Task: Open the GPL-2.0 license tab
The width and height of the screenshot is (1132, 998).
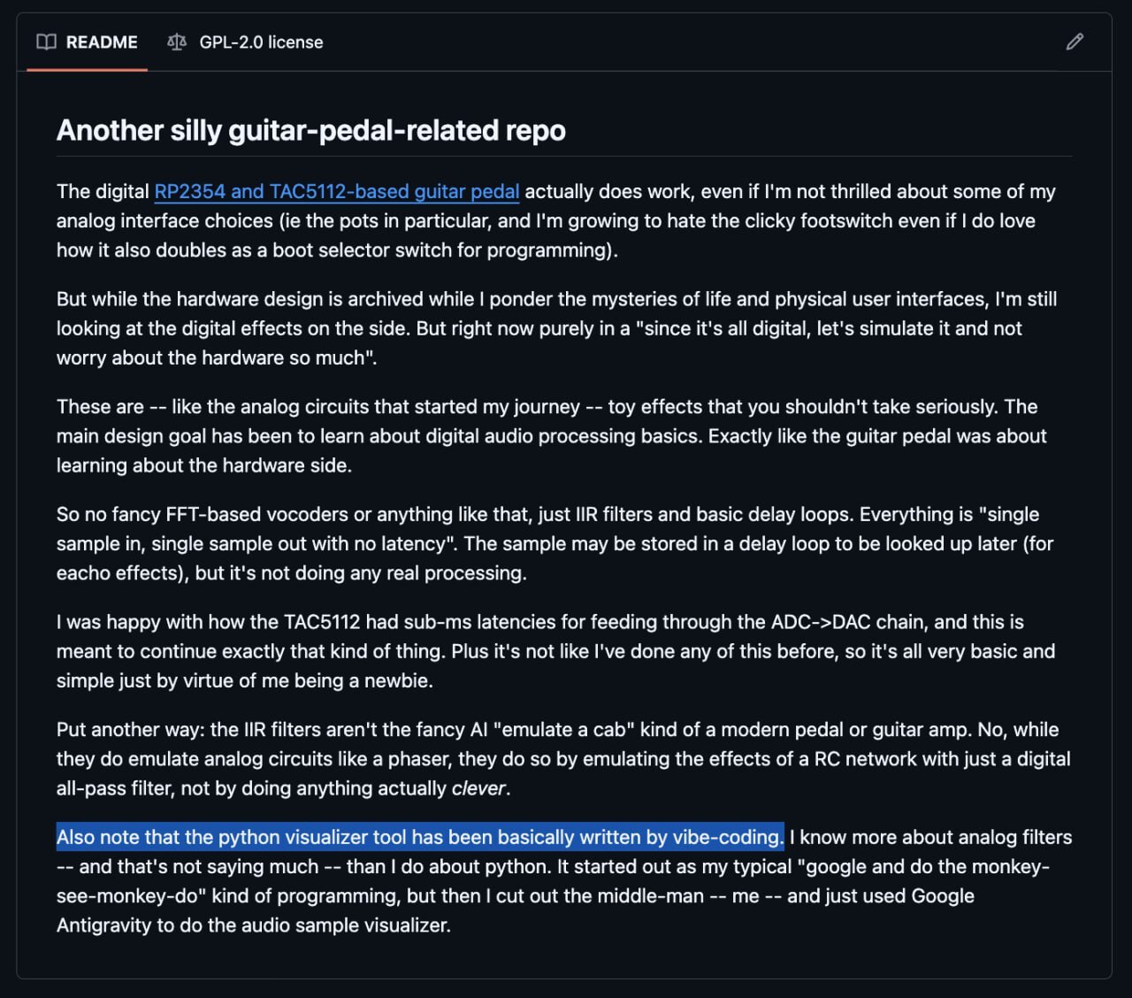Action: tap(260, 42)
